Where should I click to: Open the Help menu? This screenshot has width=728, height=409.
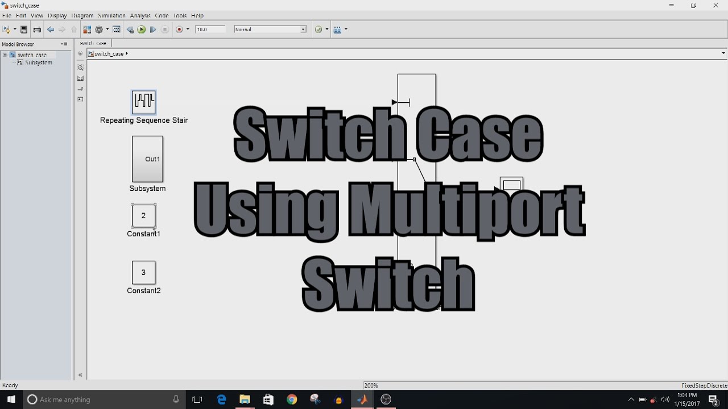tap(197, 15)
